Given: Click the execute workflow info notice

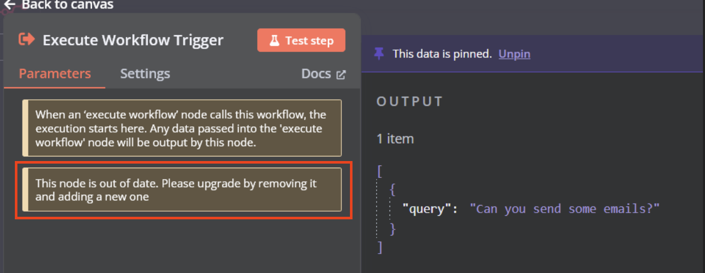Looking at the screenshot, I should [182, 128].
